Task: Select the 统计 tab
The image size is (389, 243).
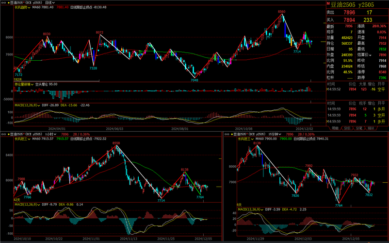Action: (371, 128)
